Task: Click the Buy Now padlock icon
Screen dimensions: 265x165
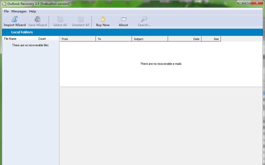Action: pyautogui.click(x=103, y=19)
